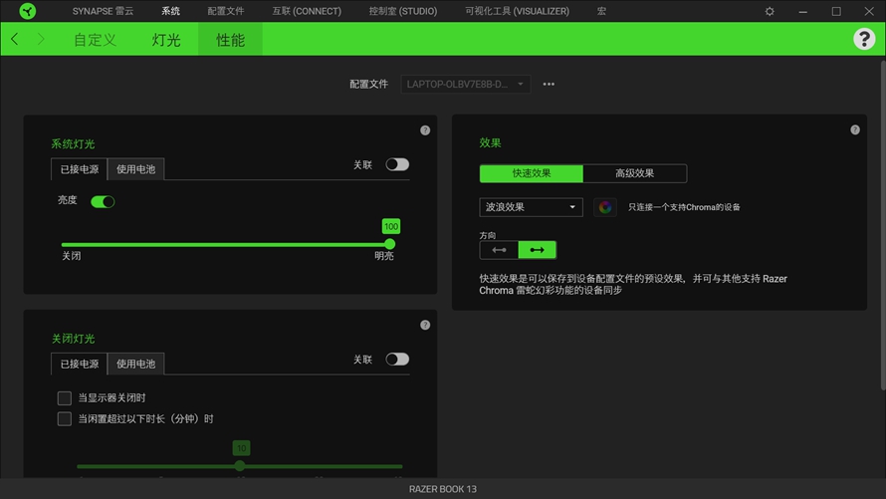This screenshot has width=886, height=499.
Task: Switch to 性能 tab
Action: coord(231,40)
